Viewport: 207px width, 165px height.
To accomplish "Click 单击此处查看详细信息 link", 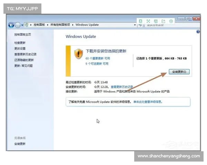I will point(148,102).
